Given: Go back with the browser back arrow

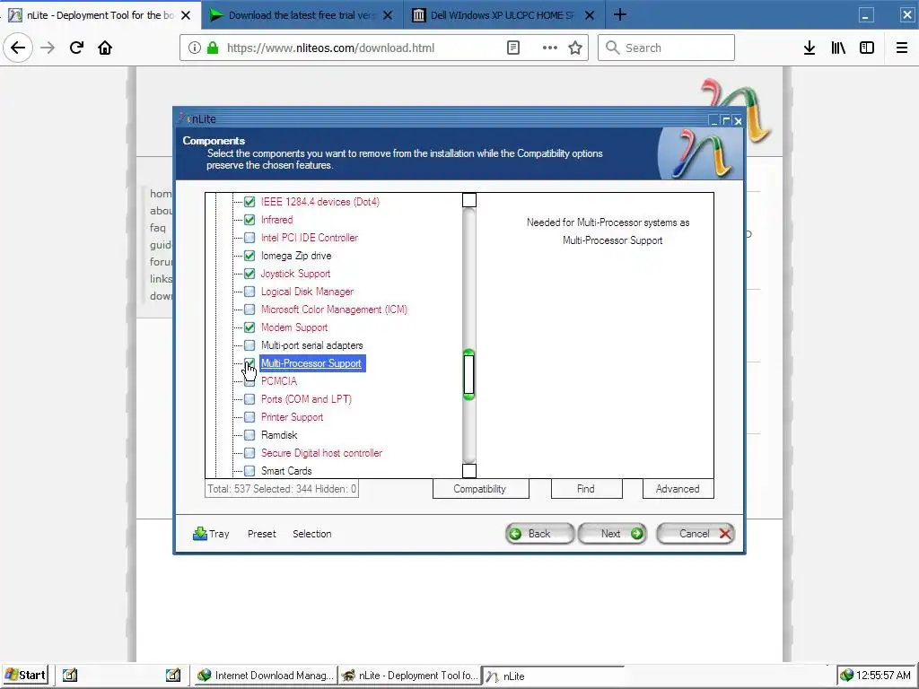Looking at the screenshot, I should 18,48.
